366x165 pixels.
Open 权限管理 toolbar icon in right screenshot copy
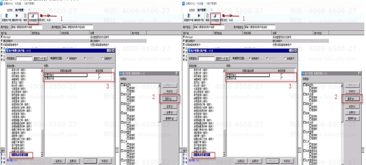[215, 18]
